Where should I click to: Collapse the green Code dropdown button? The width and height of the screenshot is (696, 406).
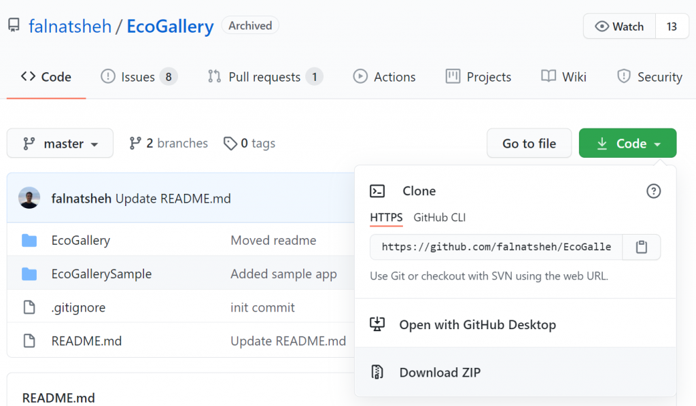point(627,143)
